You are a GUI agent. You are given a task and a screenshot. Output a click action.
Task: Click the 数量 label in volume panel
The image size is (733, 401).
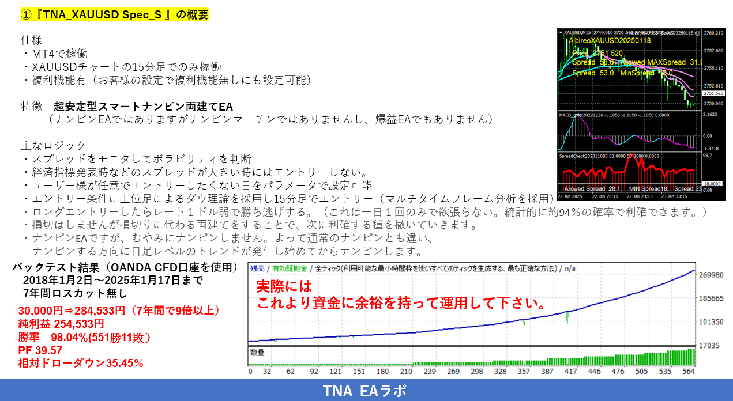[258, 352]
